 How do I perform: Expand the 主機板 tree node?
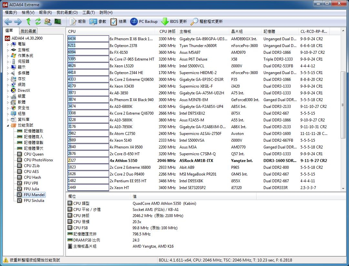[8, 50]
